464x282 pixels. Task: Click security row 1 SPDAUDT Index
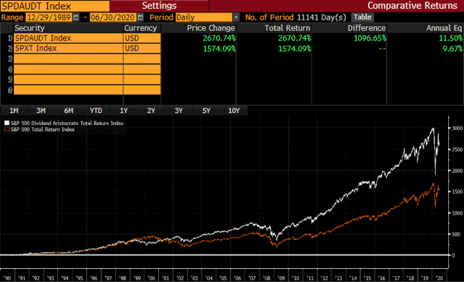68,38
